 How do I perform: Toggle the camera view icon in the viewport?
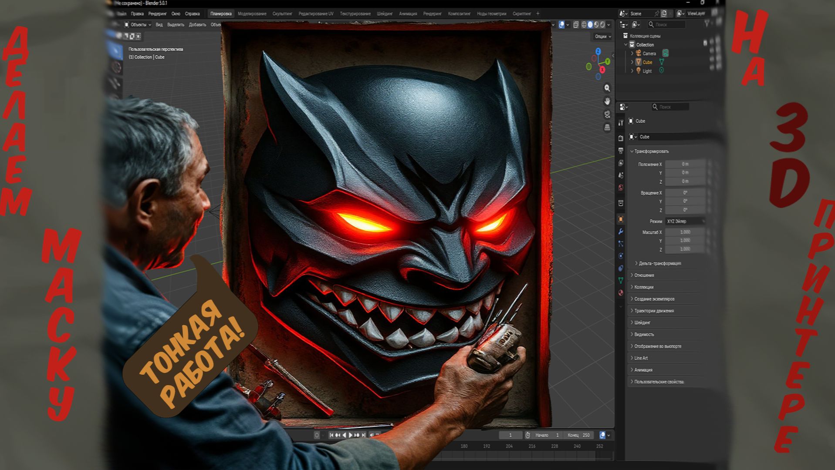(607, 114)
